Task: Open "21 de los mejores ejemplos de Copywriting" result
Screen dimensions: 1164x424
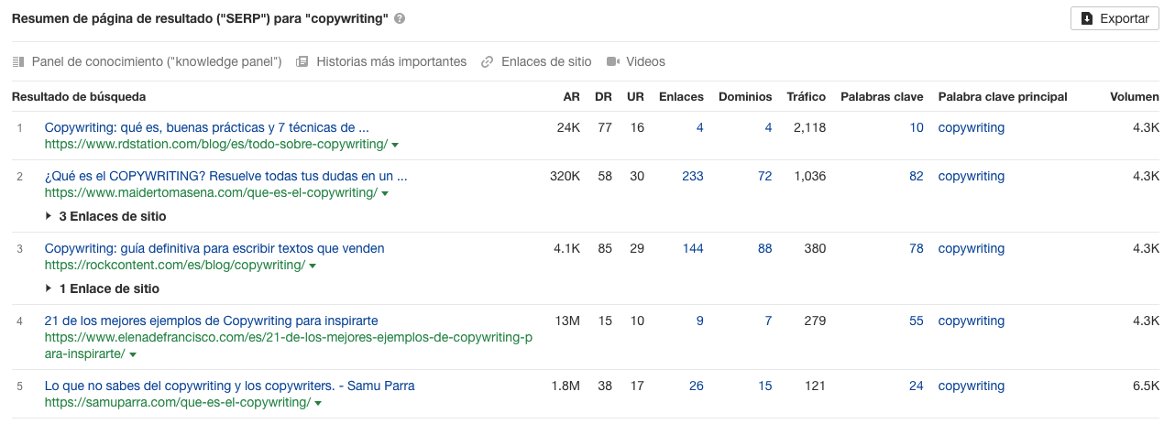Action: pos(211,321)
